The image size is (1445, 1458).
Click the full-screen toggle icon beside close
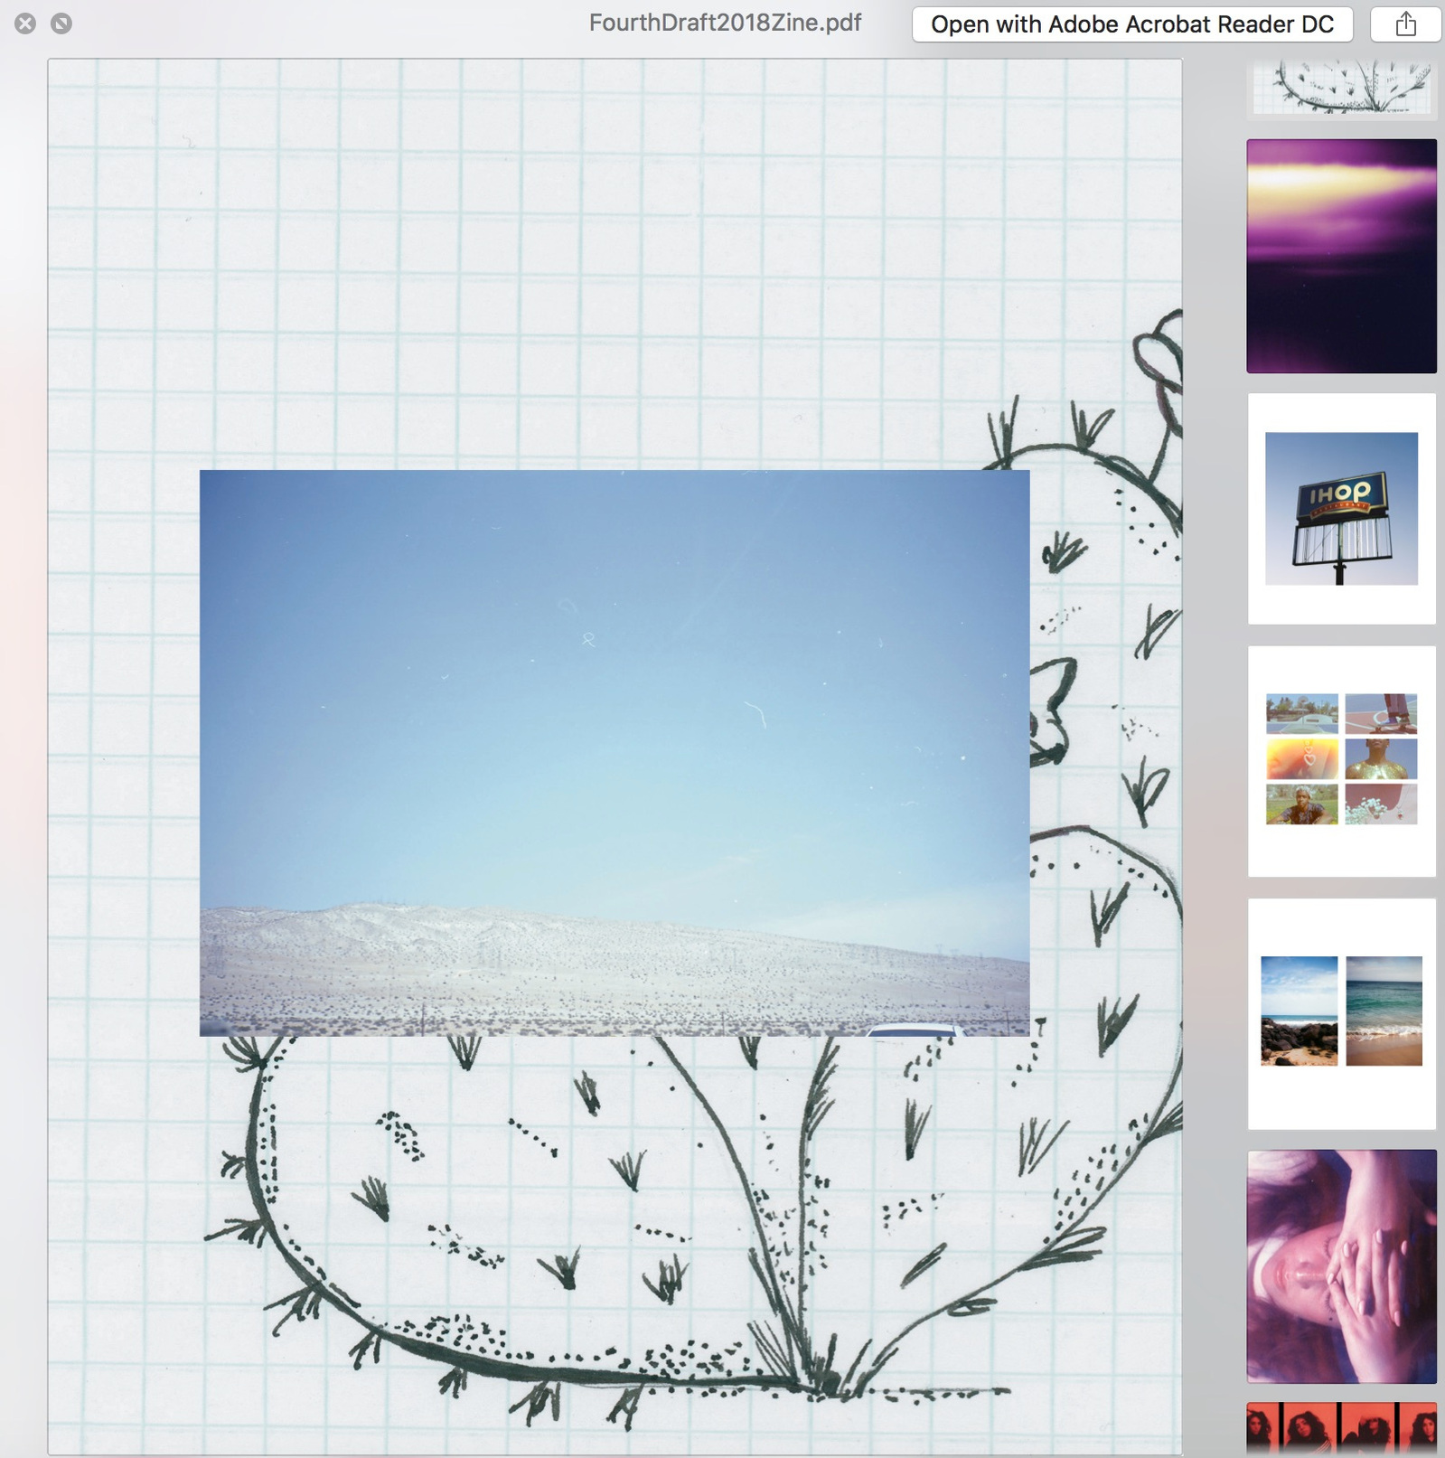click(x=61, y=24)
